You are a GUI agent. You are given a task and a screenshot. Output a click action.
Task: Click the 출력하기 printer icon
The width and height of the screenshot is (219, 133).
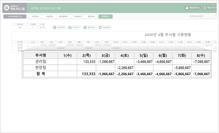[85, 28]
